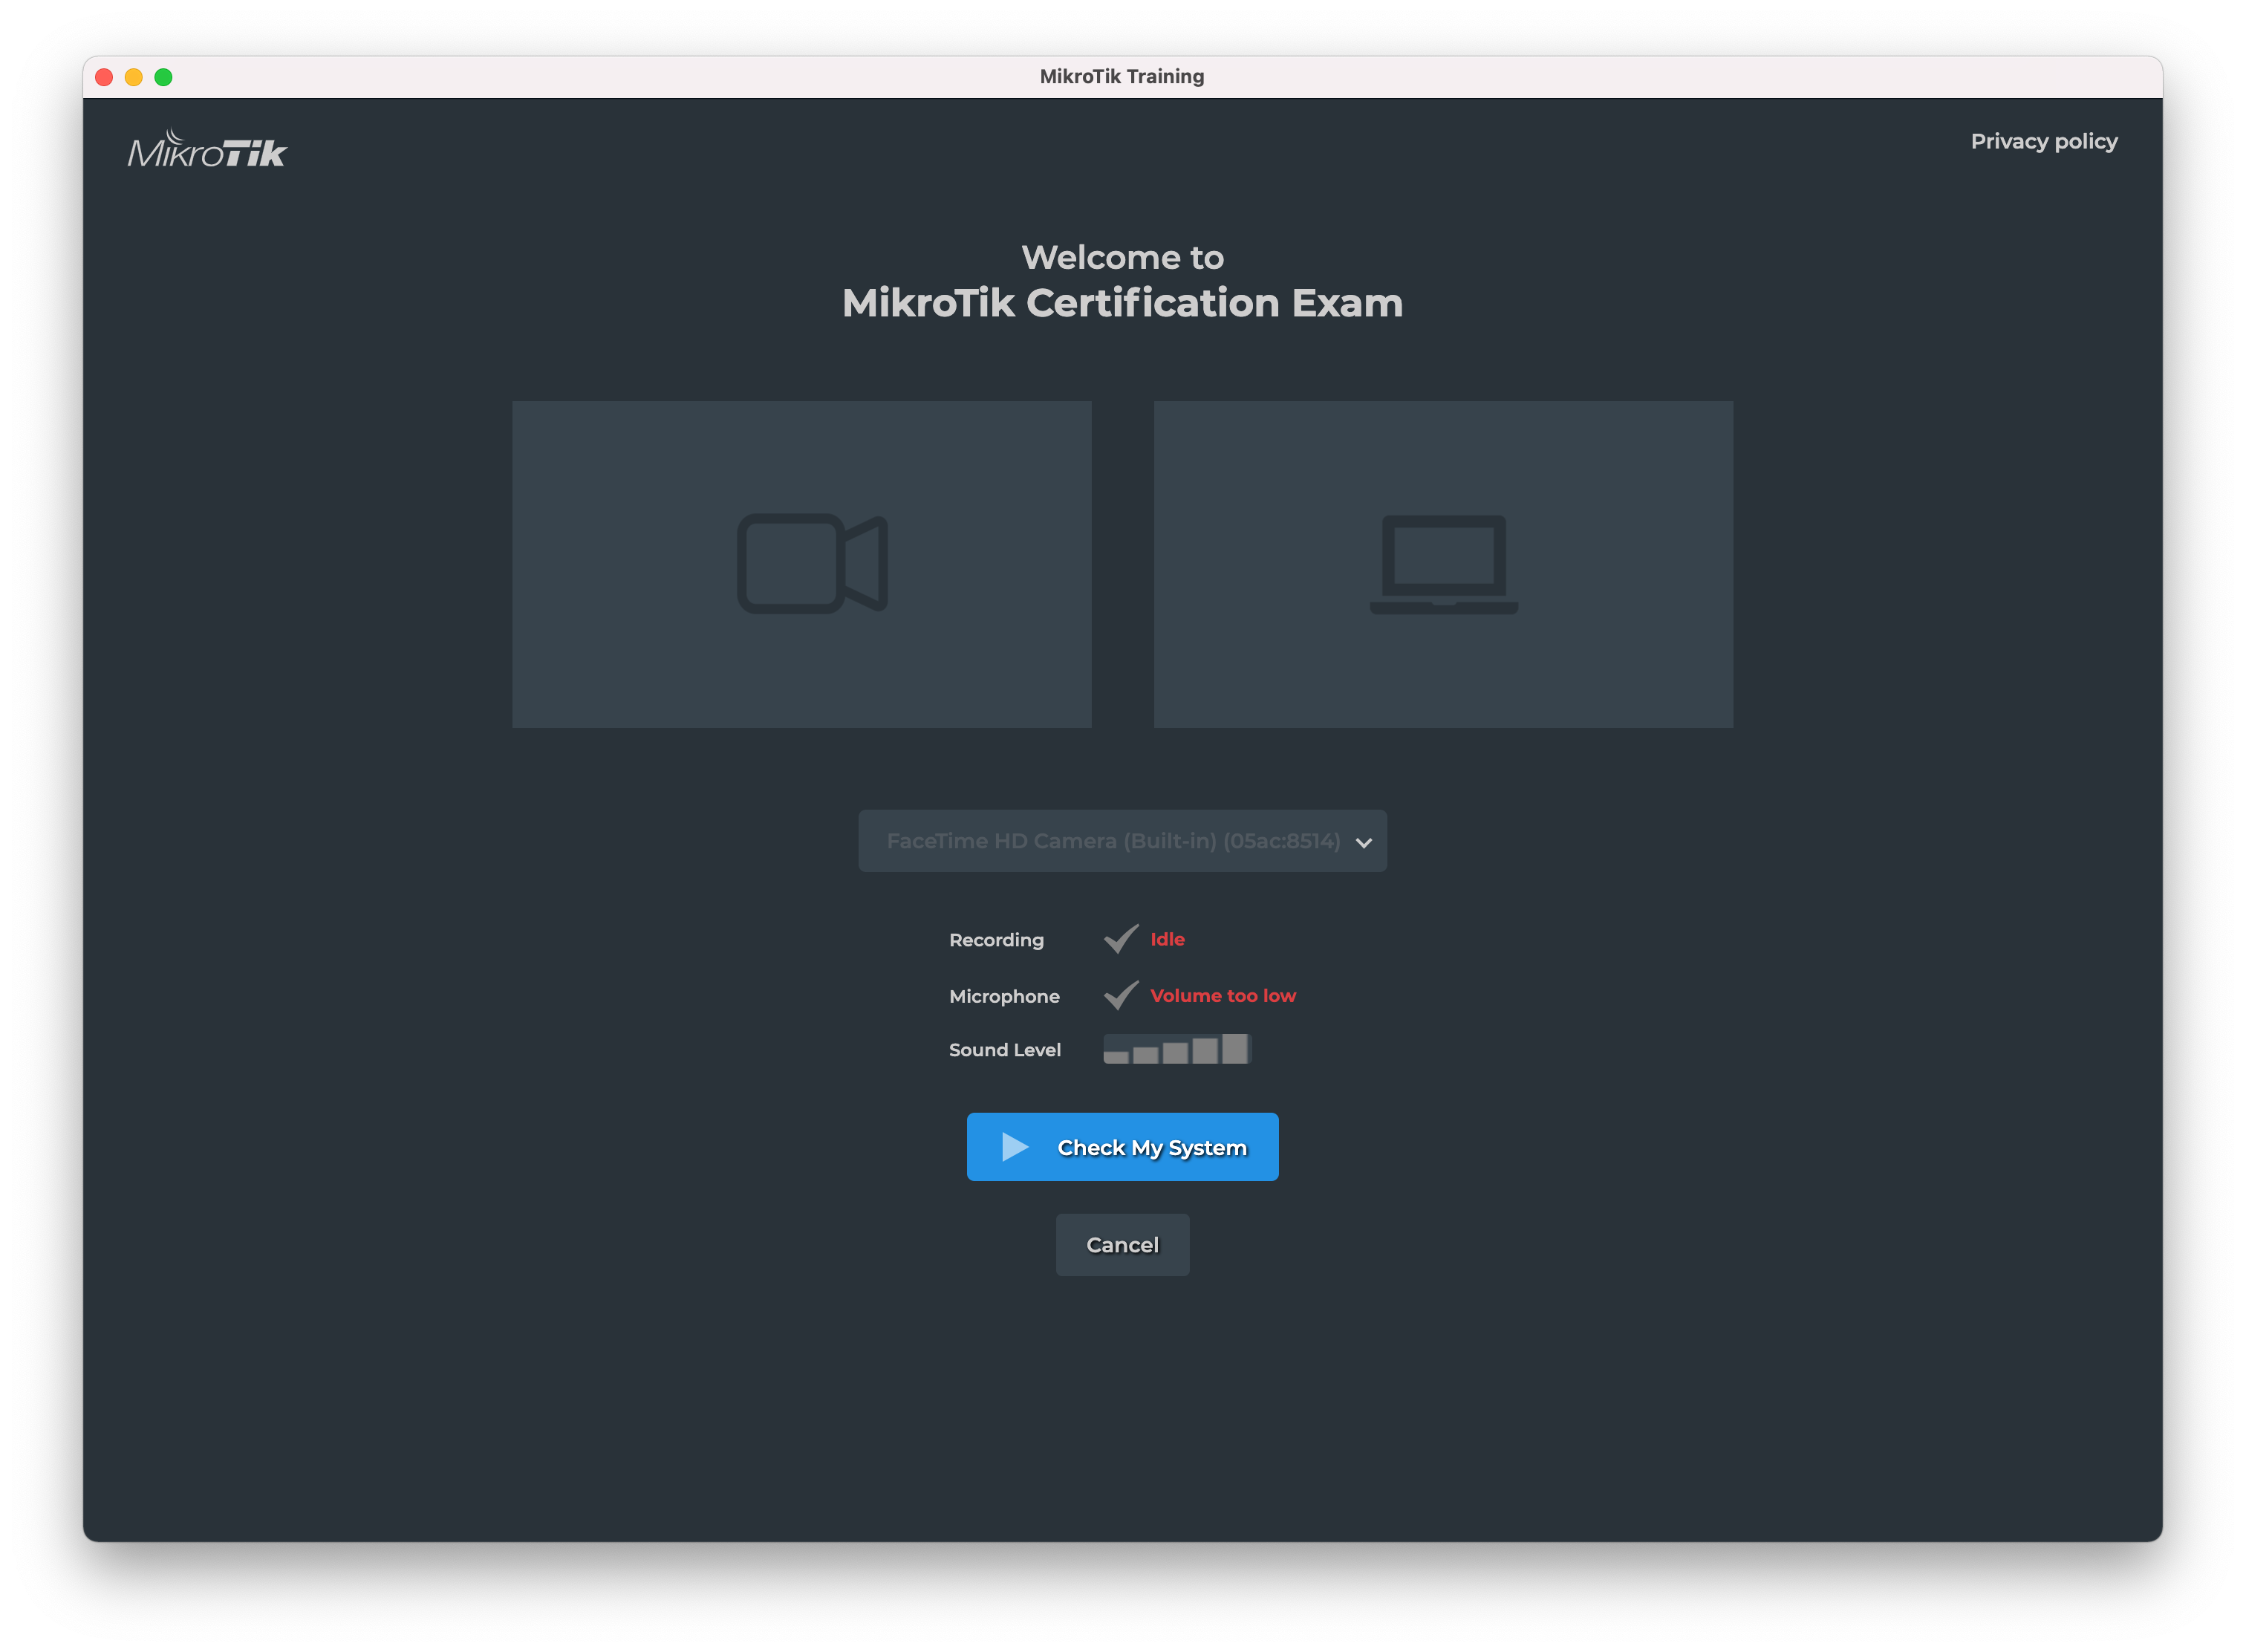
Task: Click the Recording status checkmark
Action: pyautogui.click(x=1120, y=938)
